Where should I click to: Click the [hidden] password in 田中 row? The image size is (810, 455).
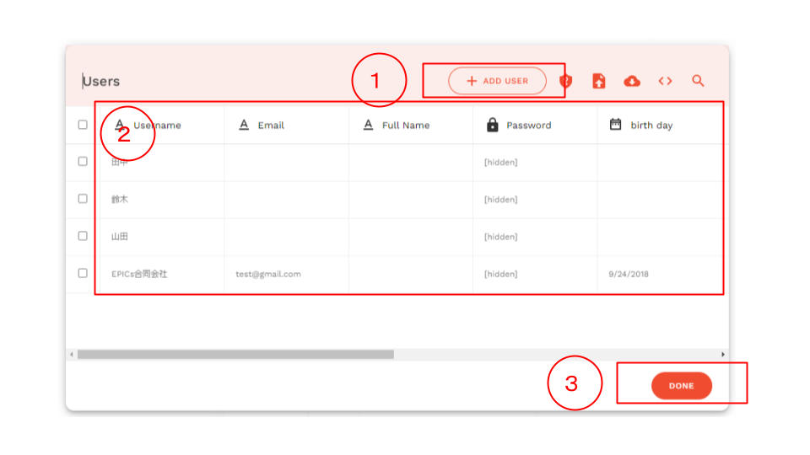500,162
